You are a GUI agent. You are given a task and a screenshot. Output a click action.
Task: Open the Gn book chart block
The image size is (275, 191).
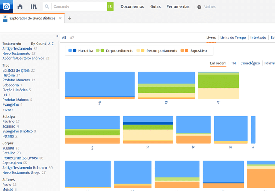pyautogui.click(x=99, y=85)
